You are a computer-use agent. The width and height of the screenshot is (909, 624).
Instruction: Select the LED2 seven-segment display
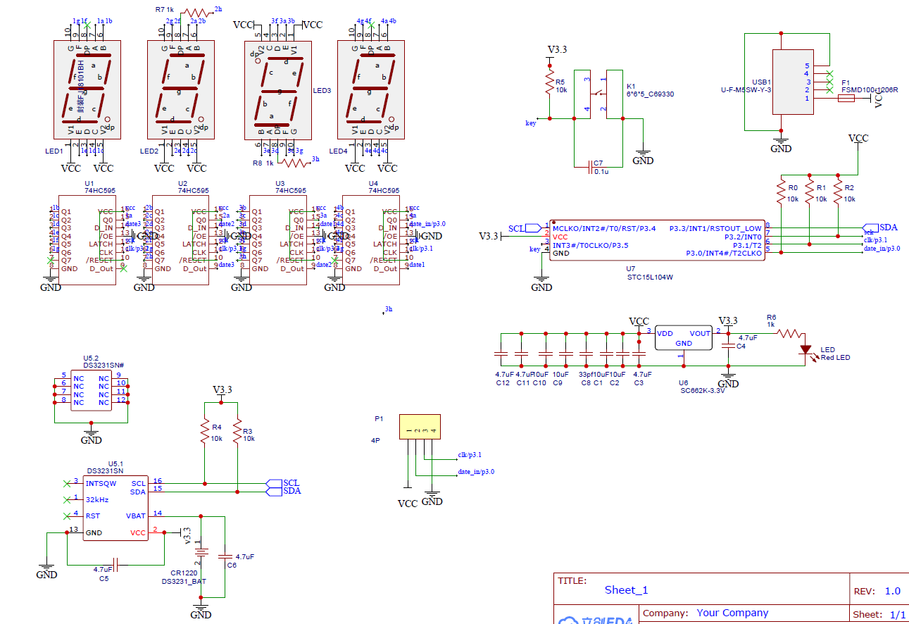pos(180,89)
